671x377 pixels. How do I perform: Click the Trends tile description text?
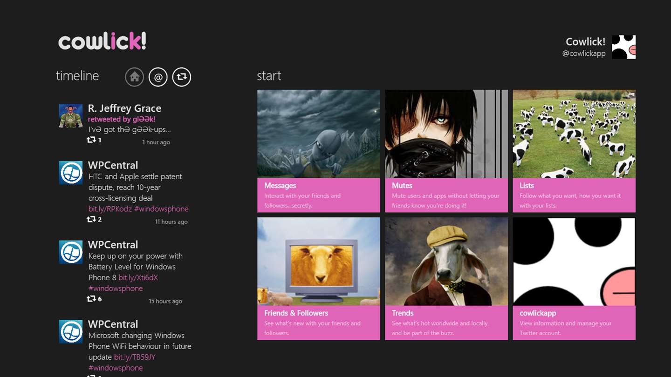point(440,328)
